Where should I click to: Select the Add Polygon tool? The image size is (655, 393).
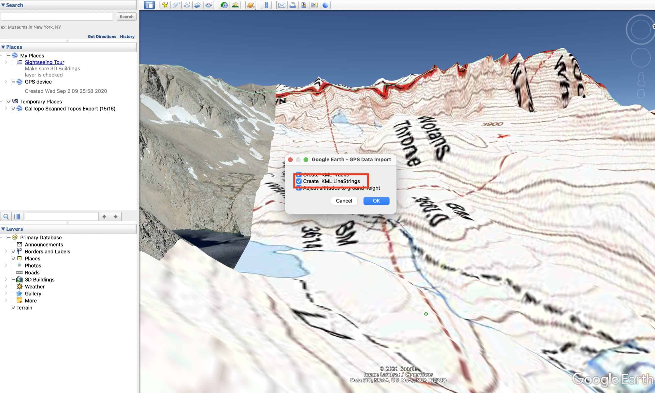176,5
